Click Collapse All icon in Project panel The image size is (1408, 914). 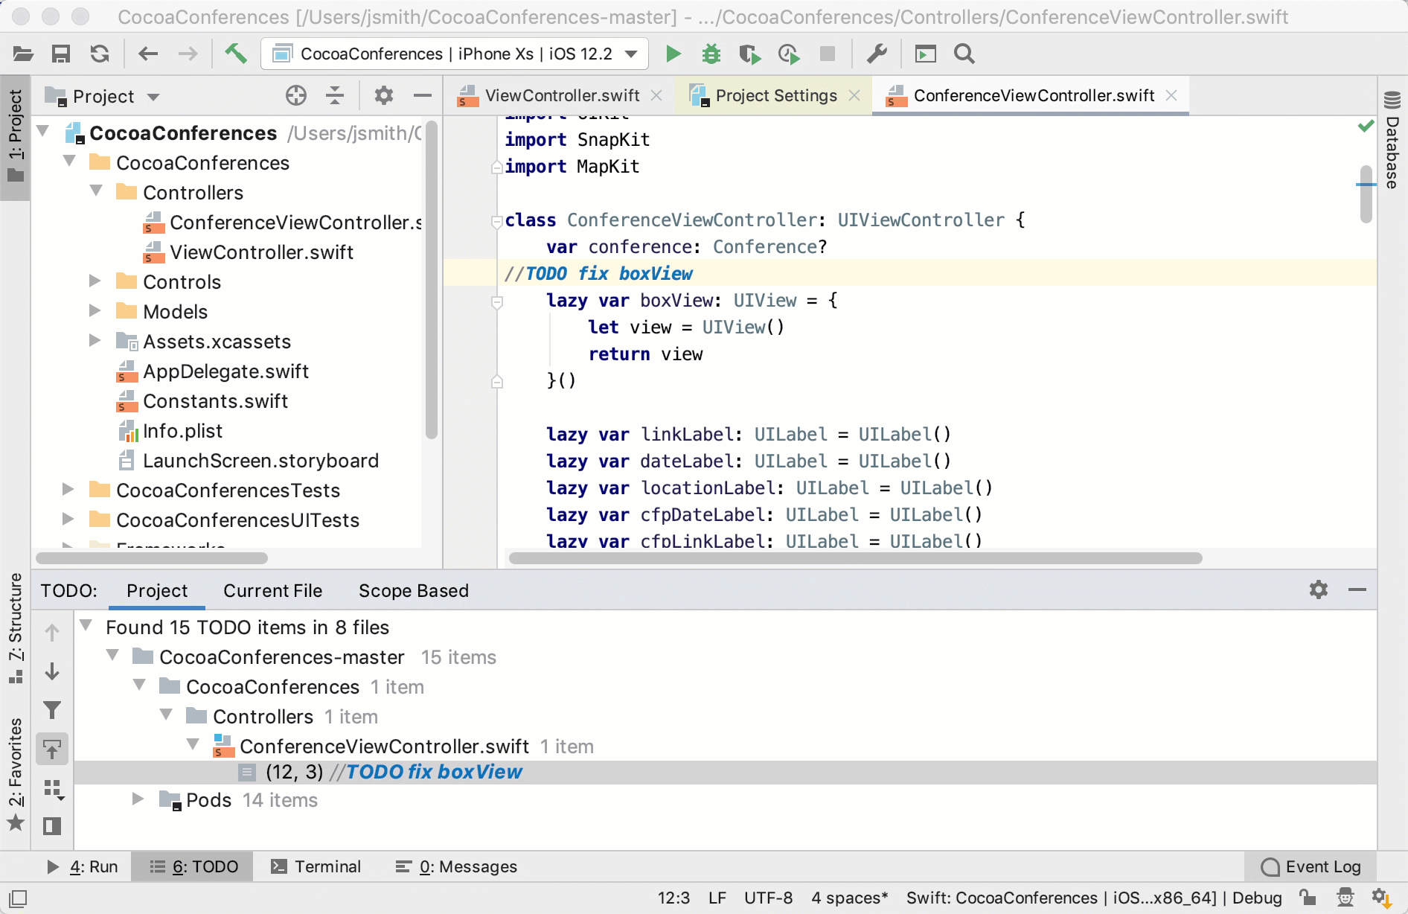coord(335,95)
